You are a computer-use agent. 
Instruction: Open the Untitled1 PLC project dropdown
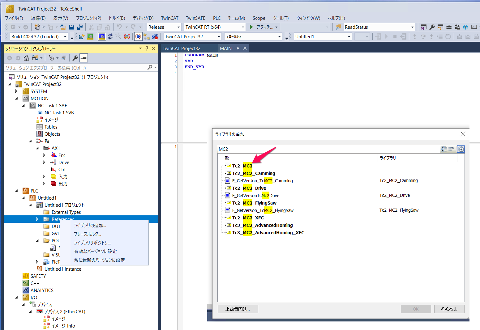pyautogui.click(x=349, y=37)
